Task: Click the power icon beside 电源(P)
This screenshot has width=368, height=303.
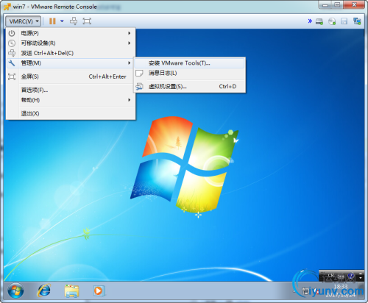Action: coord(12,33)
